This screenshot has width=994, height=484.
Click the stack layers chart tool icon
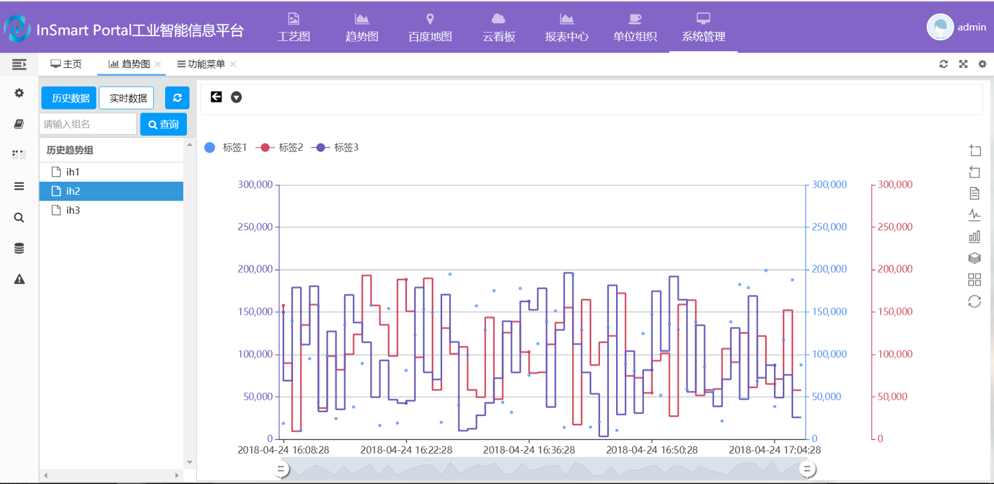[x=975, y=258]
